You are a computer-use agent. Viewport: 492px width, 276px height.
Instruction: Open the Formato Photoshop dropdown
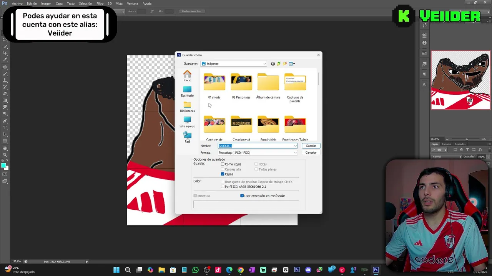258,153
